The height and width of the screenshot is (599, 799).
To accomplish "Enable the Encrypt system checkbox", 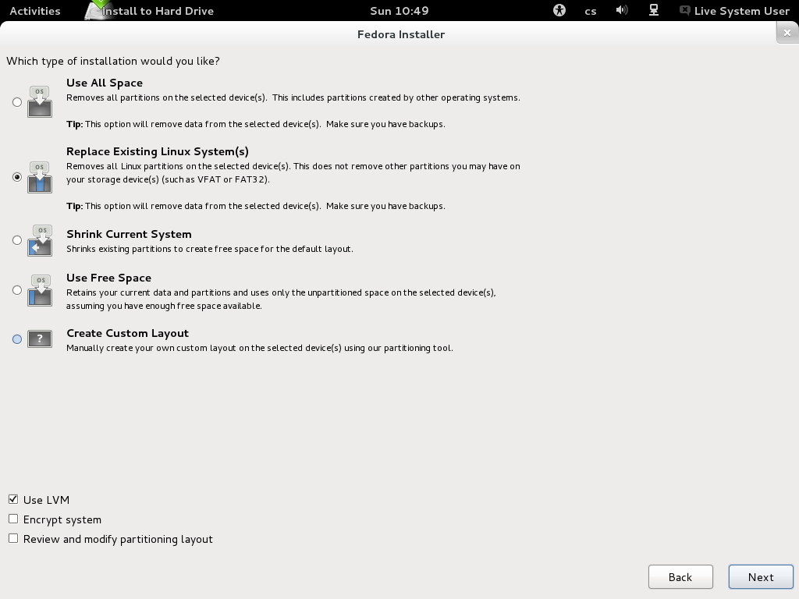I will click(x=13, y=519).
